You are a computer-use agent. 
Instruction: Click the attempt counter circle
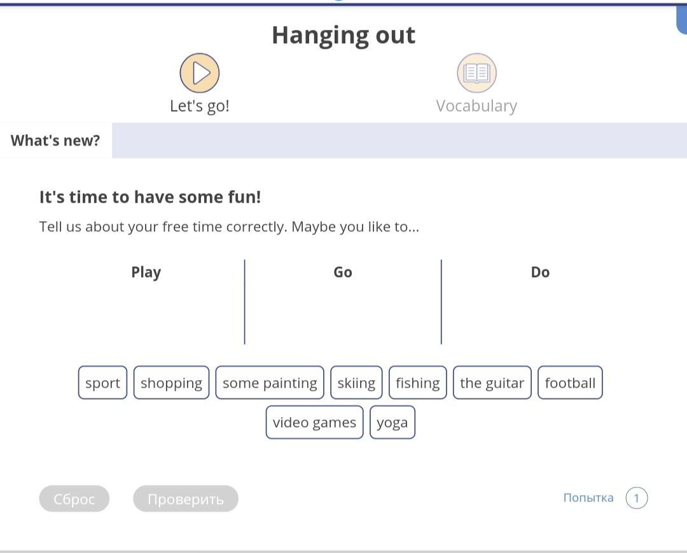(636, 498)
